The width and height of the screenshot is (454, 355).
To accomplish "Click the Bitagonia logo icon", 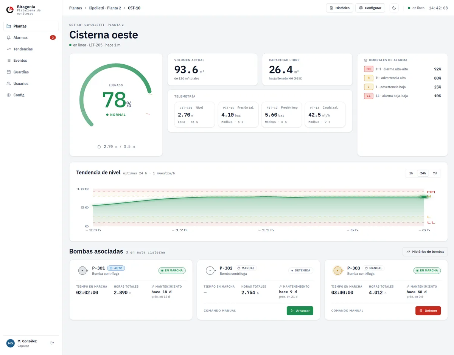I will (x=10, y=10).
